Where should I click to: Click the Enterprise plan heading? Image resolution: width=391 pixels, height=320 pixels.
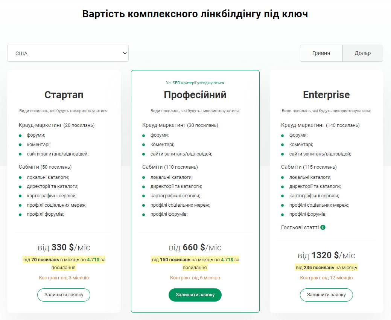click(326, 95)
